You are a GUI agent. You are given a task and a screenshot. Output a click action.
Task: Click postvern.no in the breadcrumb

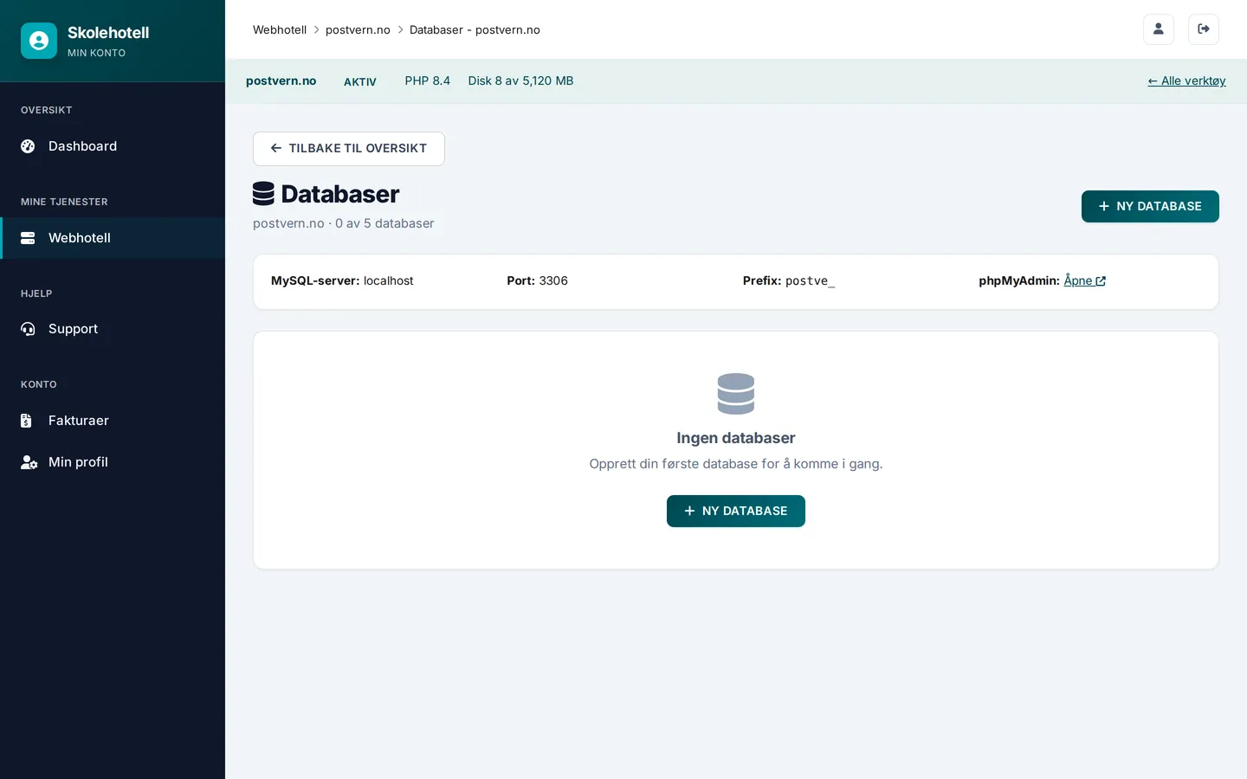358,29
